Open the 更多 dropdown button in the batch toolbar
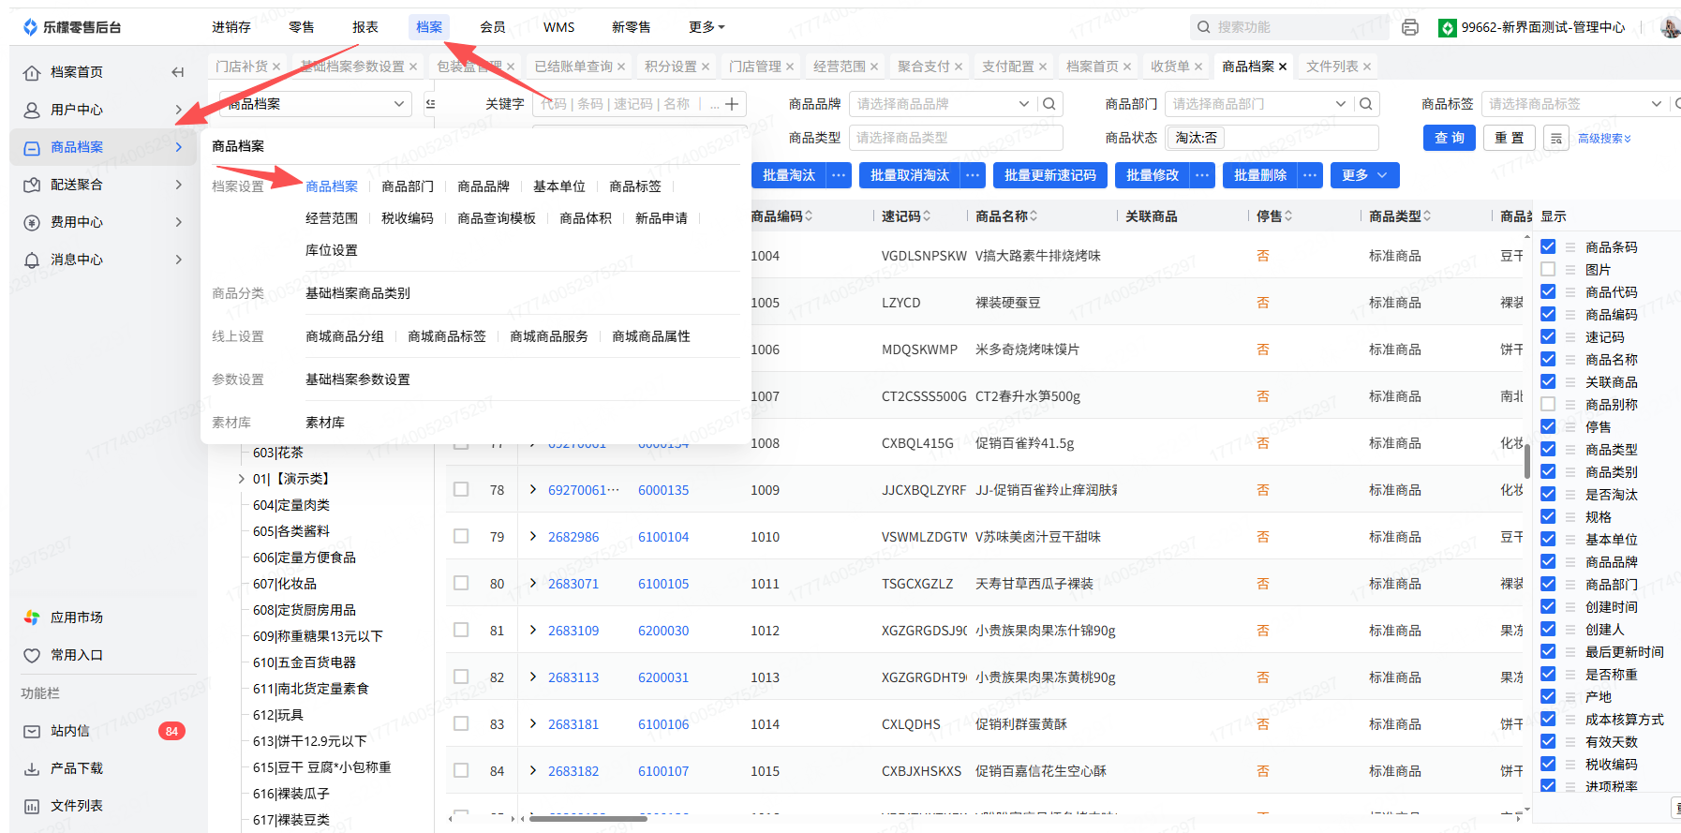The image size is (1681, 833). point(1364,175)
